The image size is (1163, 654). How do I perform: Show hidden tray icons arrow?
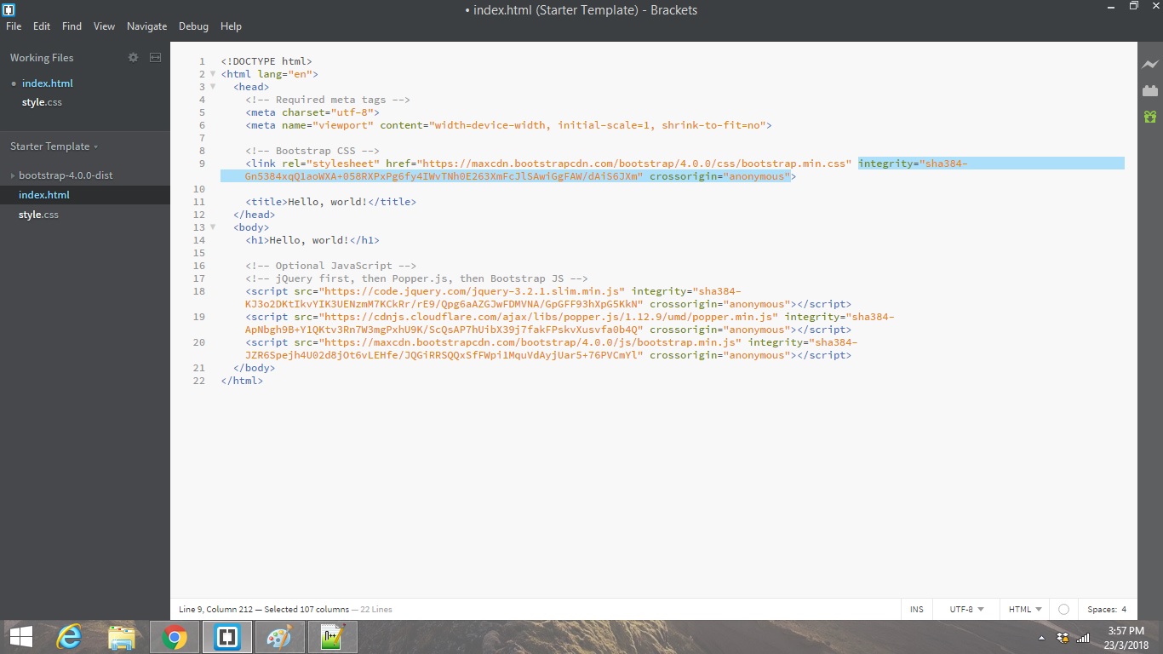pos(1042,638)
